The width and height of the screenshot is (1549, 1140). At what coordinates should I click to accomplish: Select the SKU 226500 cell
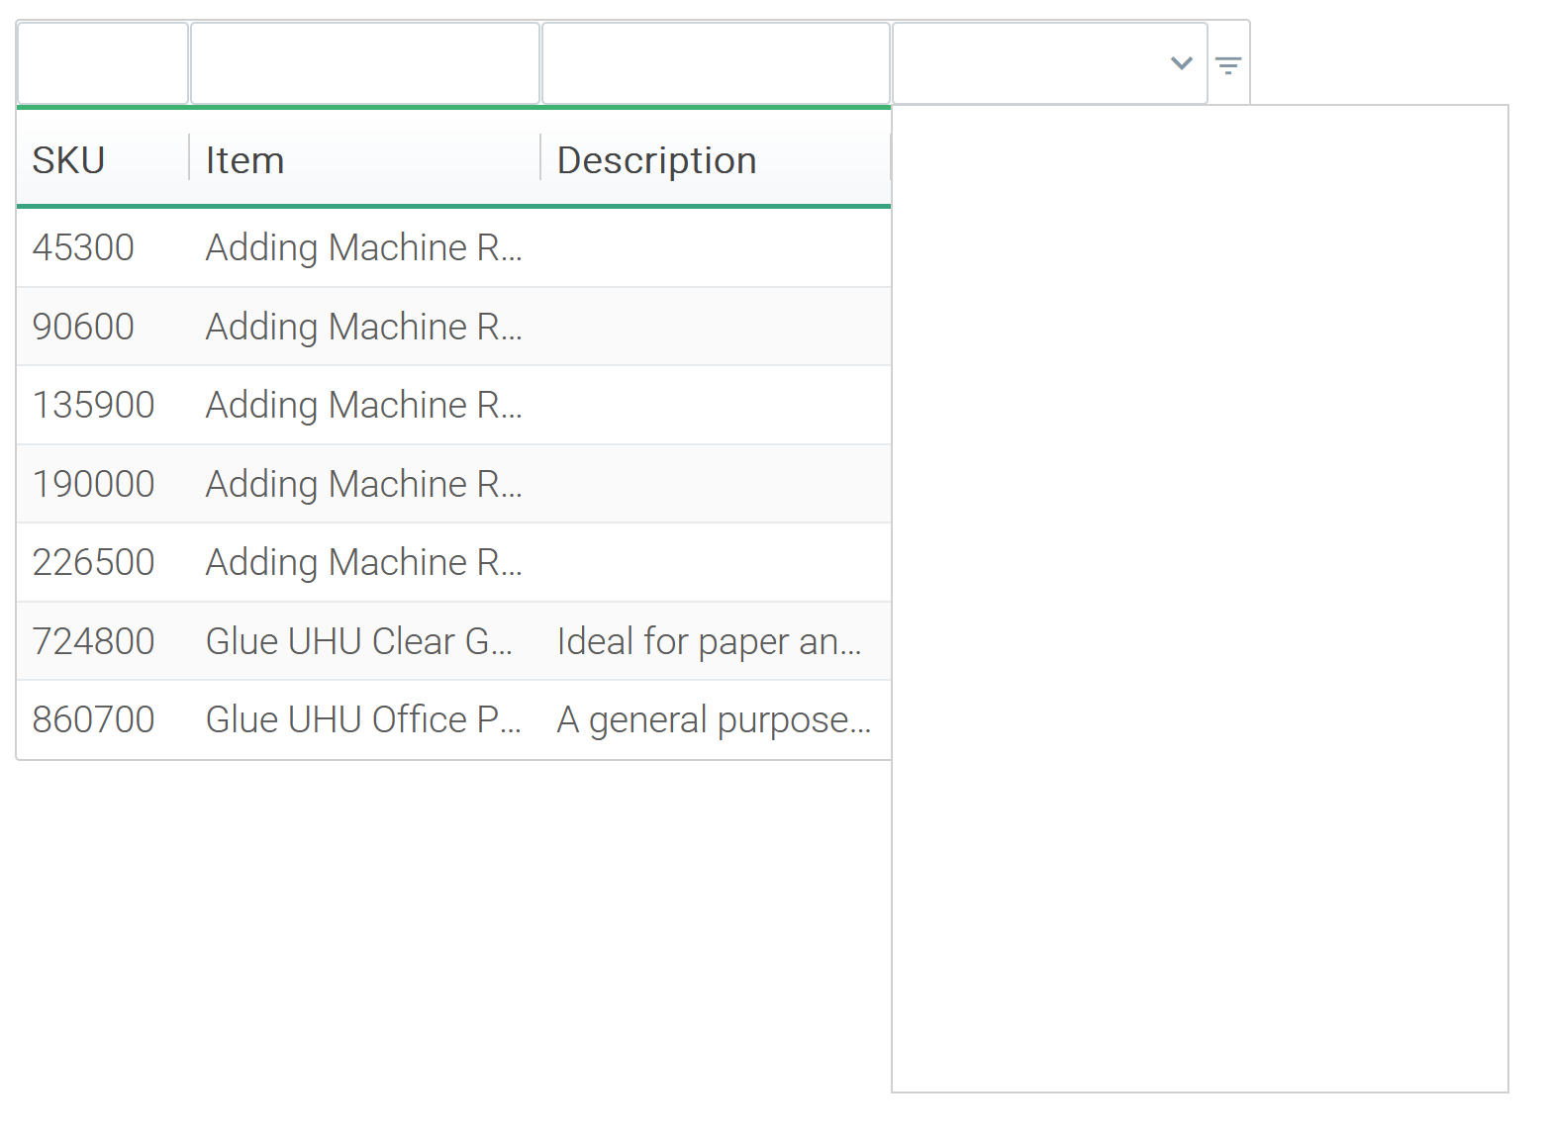(x=93, y=562)
